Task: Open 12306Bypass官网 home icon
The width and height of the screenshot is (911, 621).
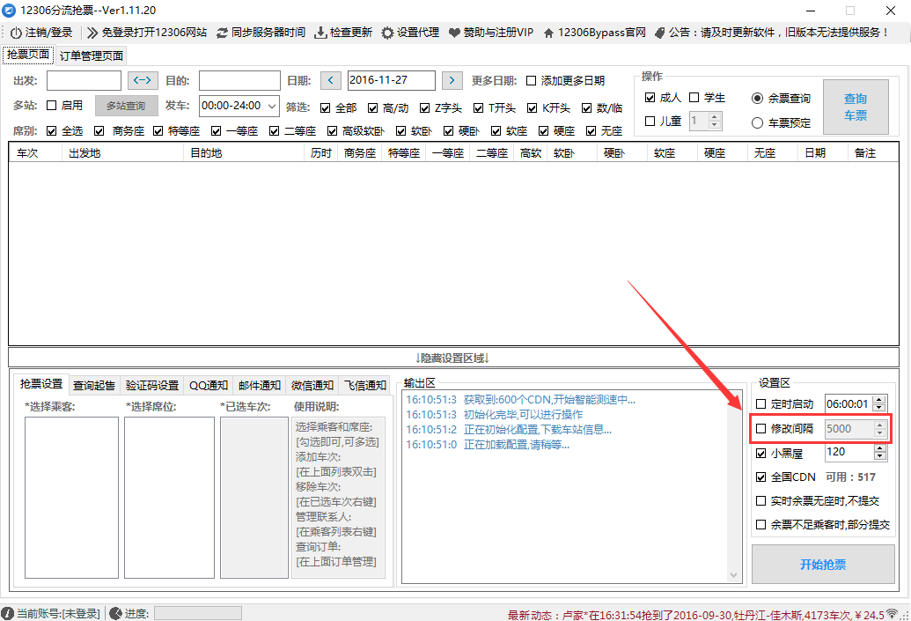Action: point(548,33)
